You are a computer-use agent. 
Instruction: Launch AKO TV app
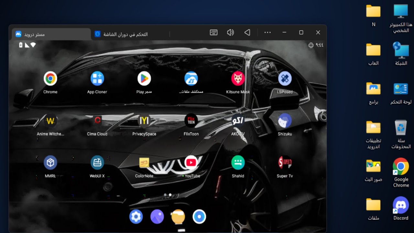[x=238, y=121]
